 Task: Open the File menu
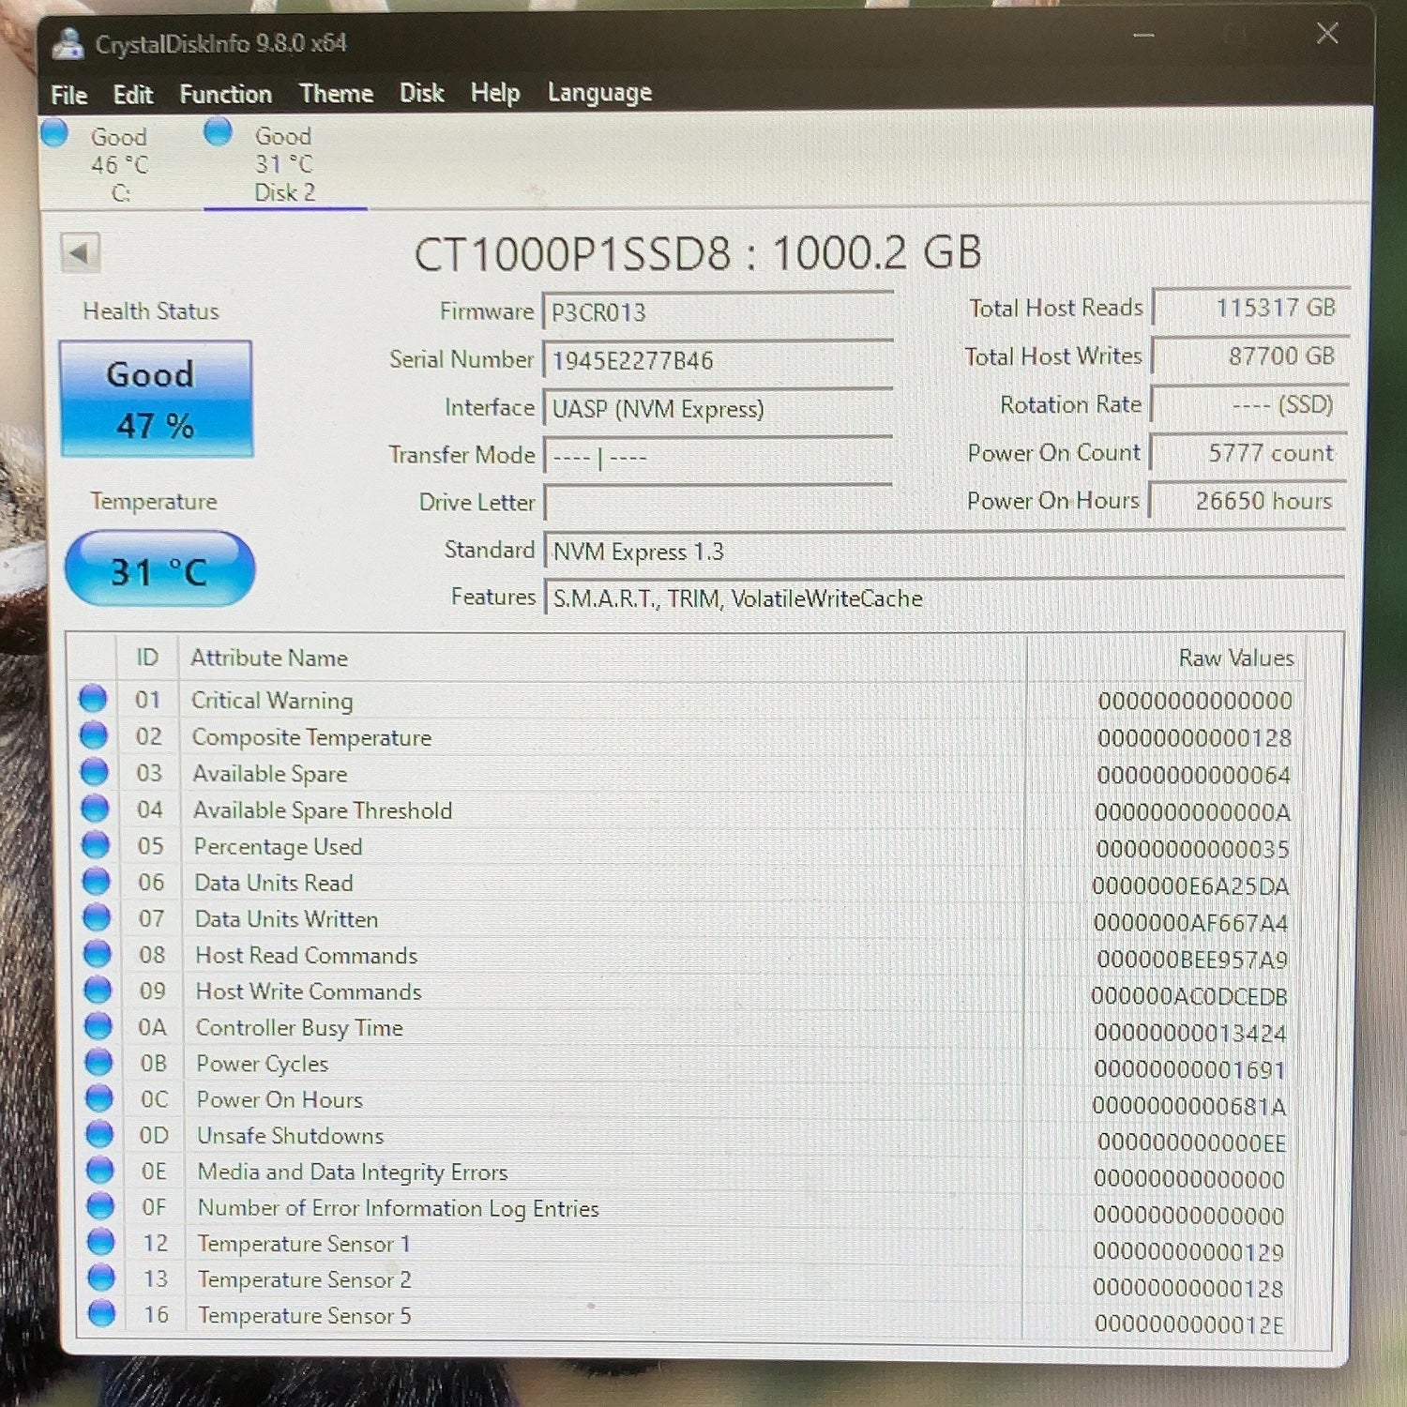pyautogui.click(x=68, y=95)
